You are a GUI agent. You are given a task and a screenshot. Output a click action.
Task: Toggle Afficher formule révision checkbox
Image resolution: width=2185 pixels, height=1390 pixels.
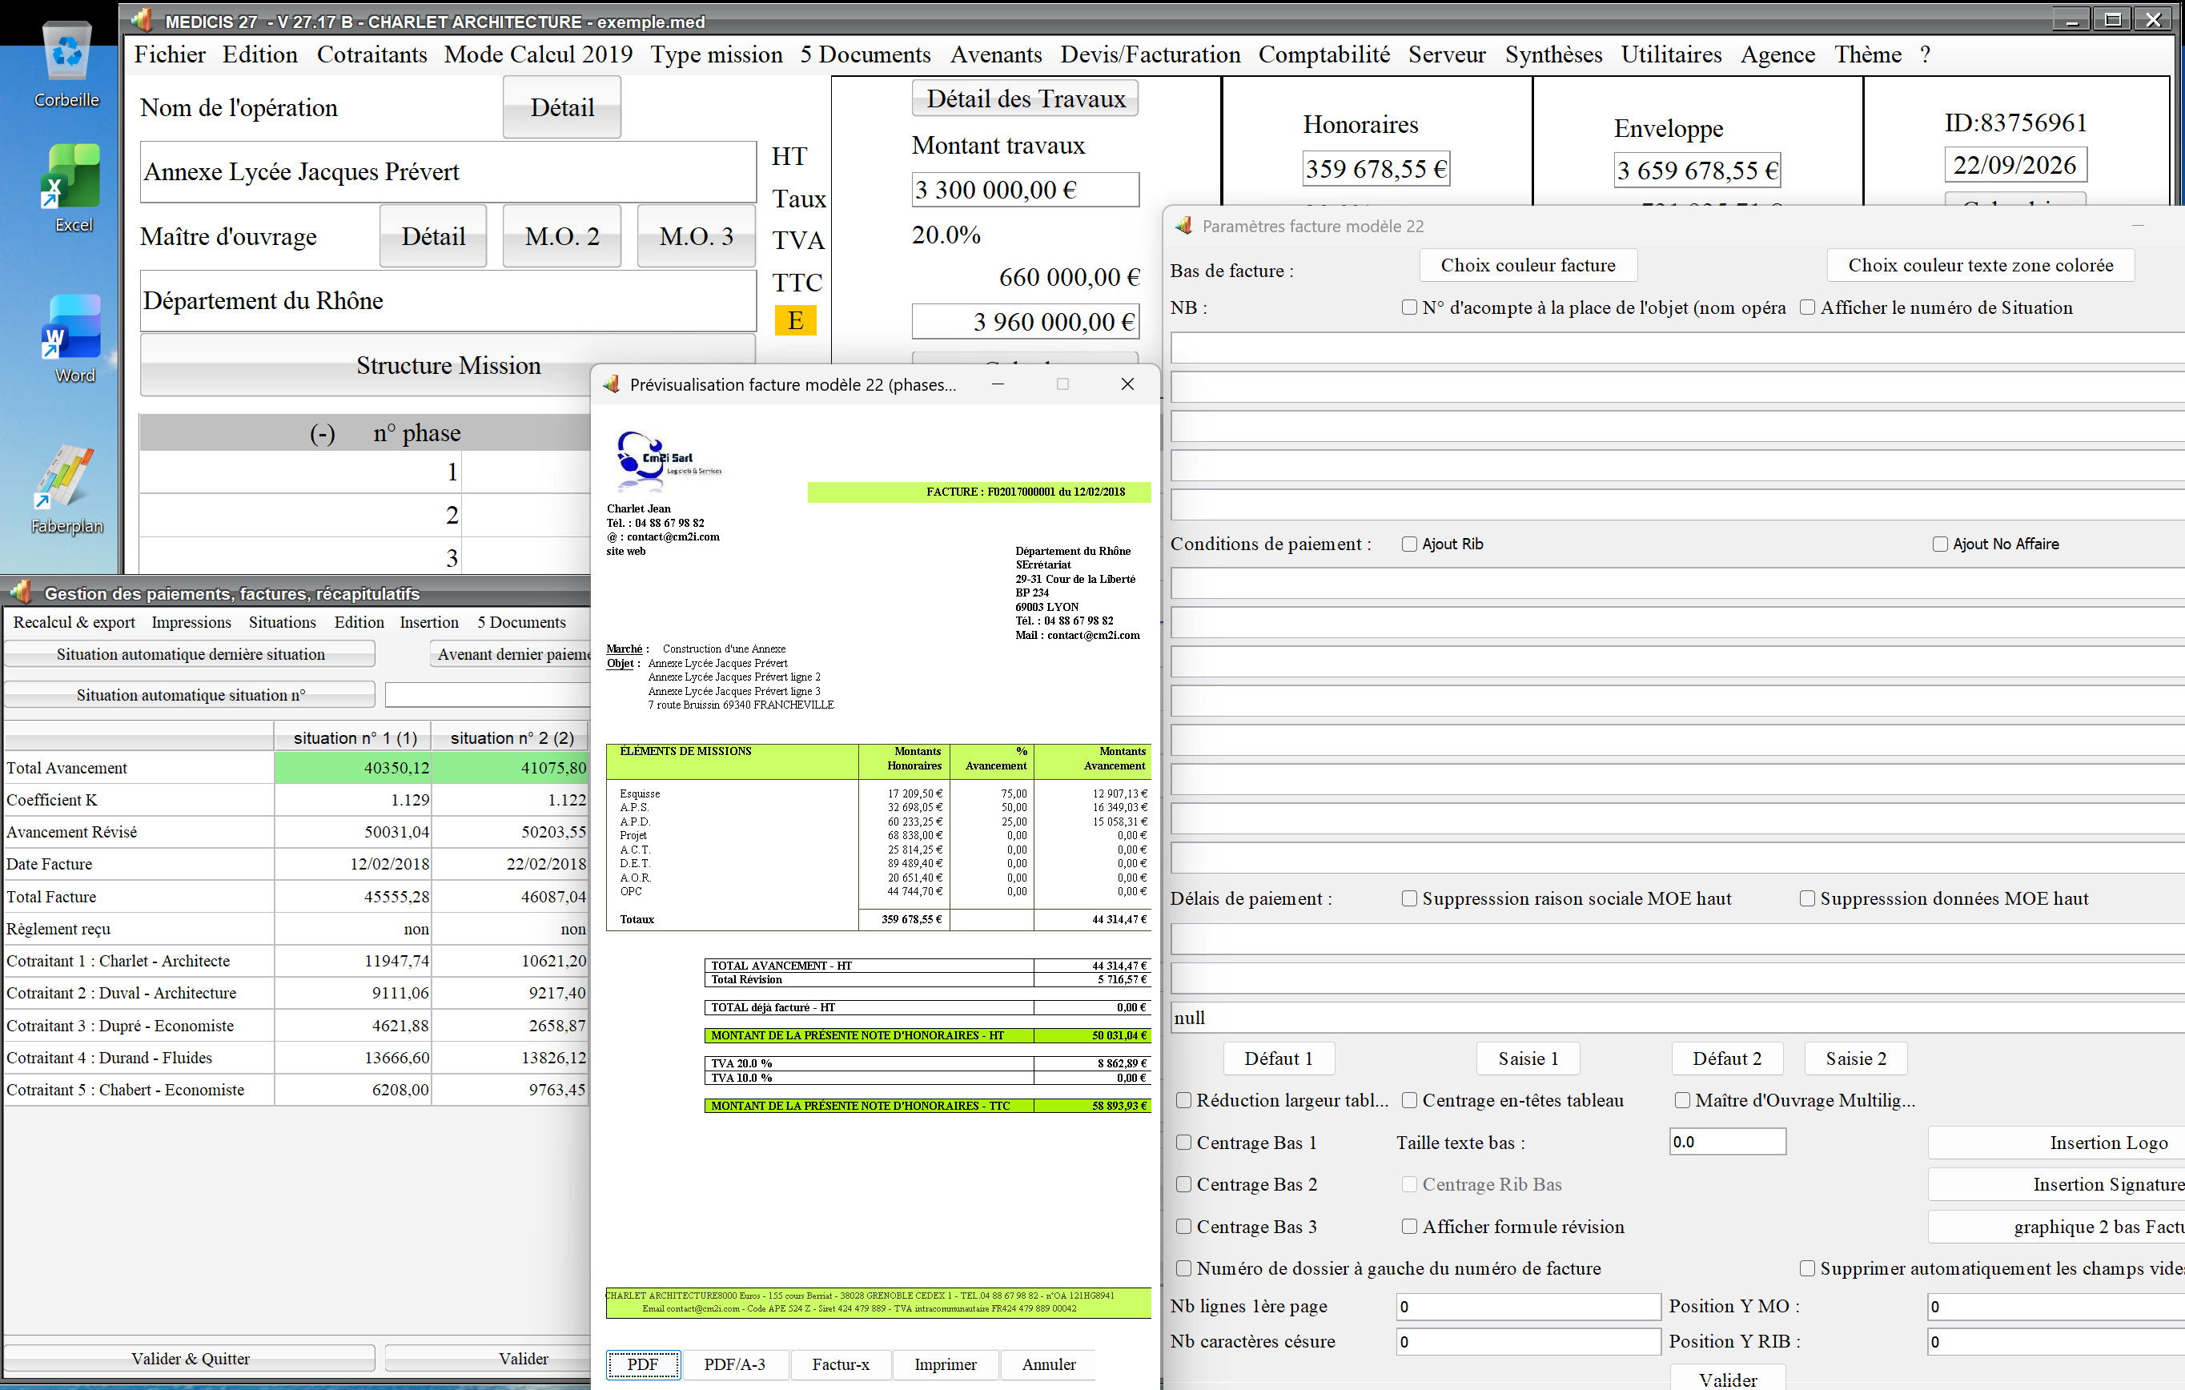(1409, 1227)
